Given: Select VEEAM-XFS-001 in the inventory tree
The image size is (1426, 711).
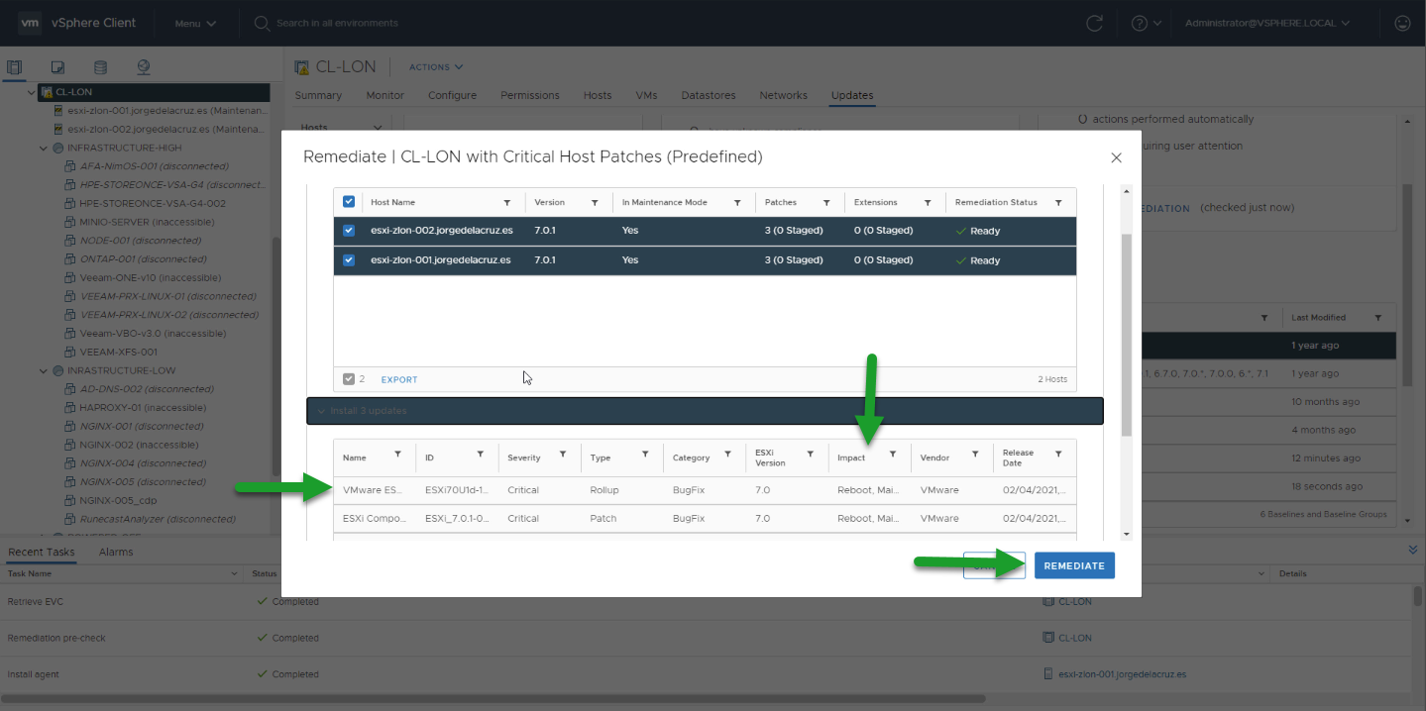Looking at the screenshot, I should click(x=118, y=352).
